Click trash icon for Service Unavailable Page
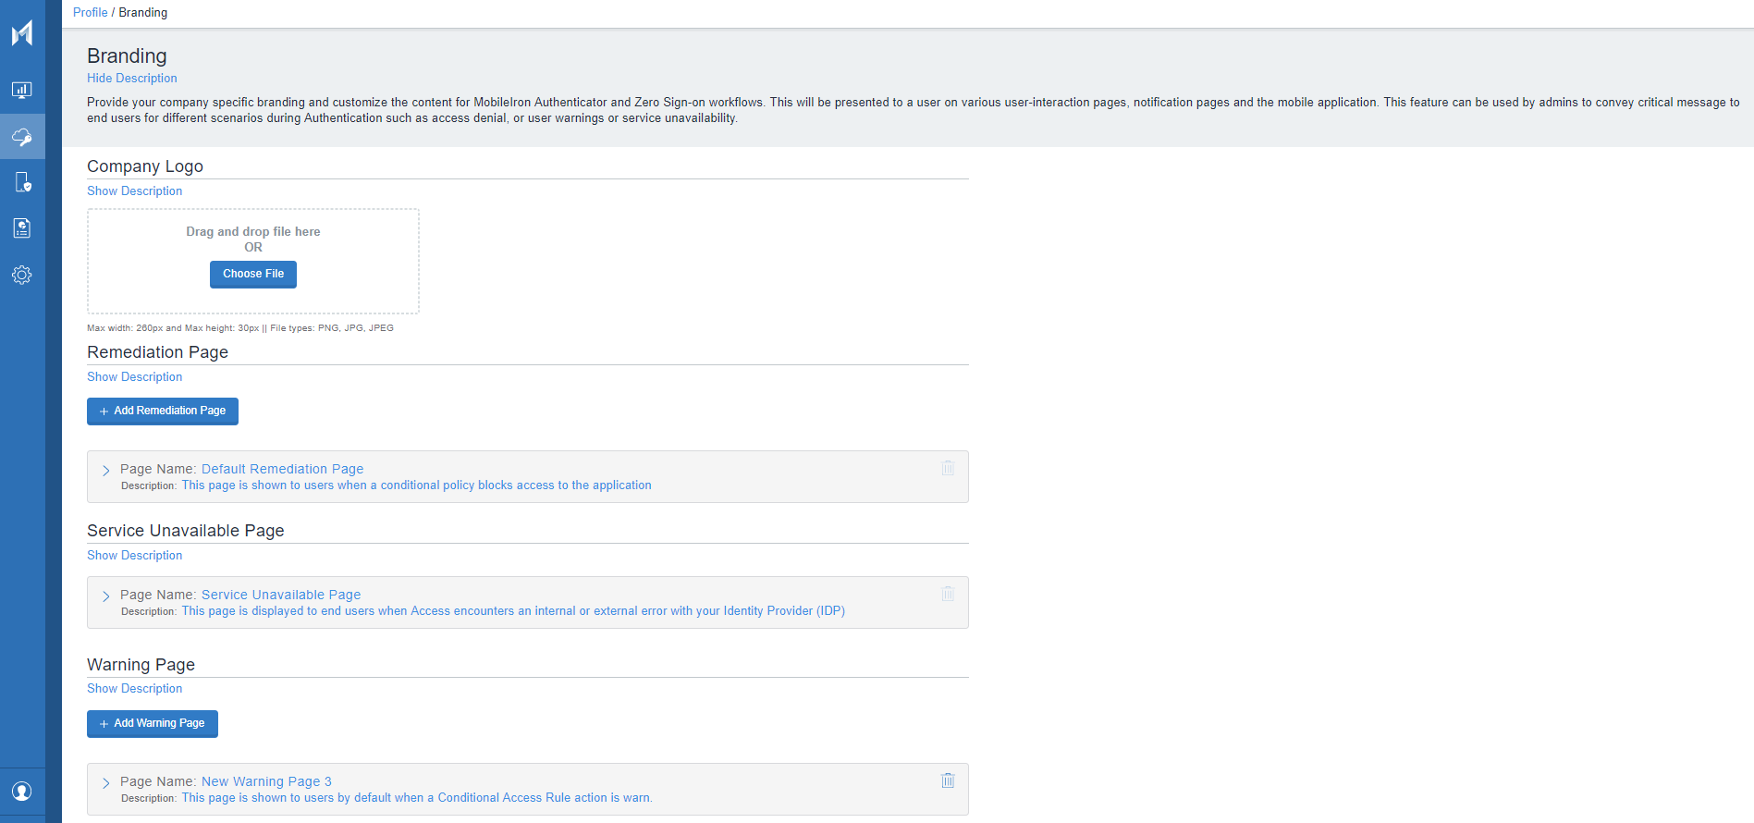Screen dimensions: 1754x823 [x=948, y=594]
